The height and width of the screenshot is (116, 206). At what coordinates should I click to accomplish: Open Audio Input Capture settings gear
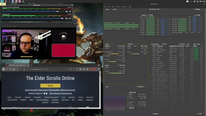pyautogui.click(x=70, y=12)
